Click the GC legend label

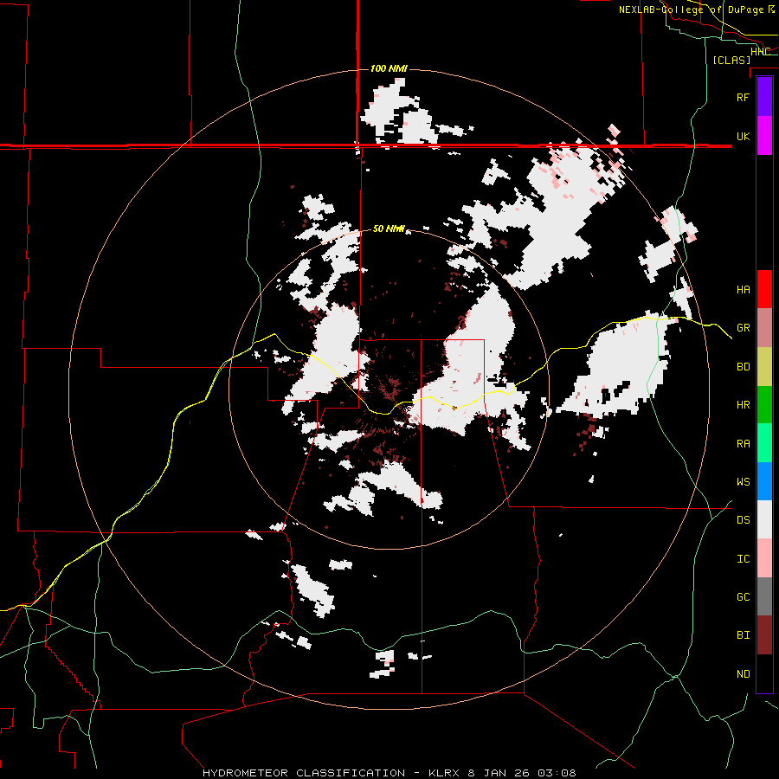click(x=743, y=597)
